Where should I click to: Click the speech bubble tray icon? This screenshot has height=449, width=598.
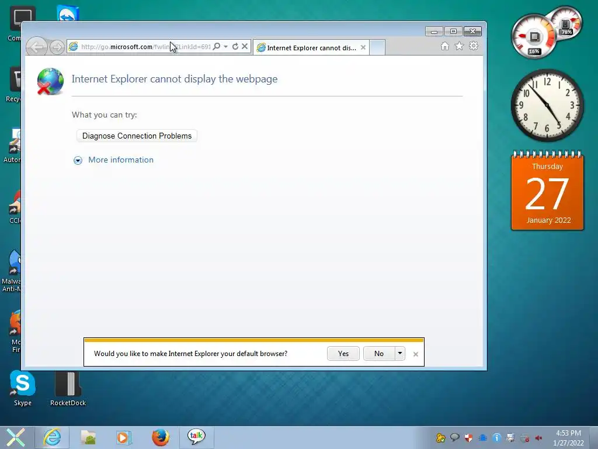point(454,437)
